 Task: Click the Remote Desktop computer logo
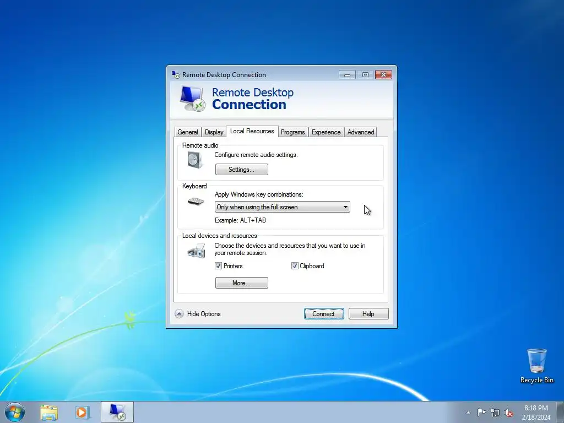[192, 99]
